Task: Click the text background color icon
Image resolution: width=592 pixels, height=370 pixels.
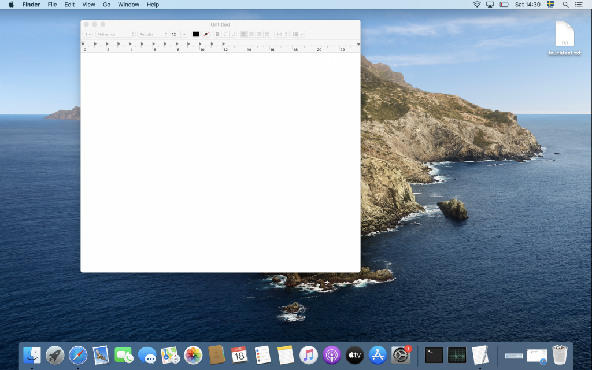Action: pyautogui.click(x=206, y=34)
